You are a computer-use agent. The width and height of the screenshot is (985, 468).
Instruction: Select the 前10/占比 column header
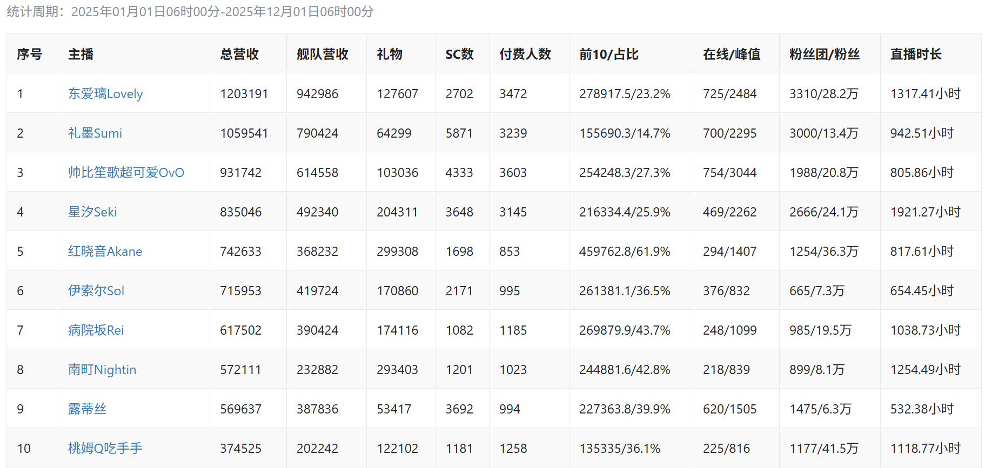pos(609,55)
